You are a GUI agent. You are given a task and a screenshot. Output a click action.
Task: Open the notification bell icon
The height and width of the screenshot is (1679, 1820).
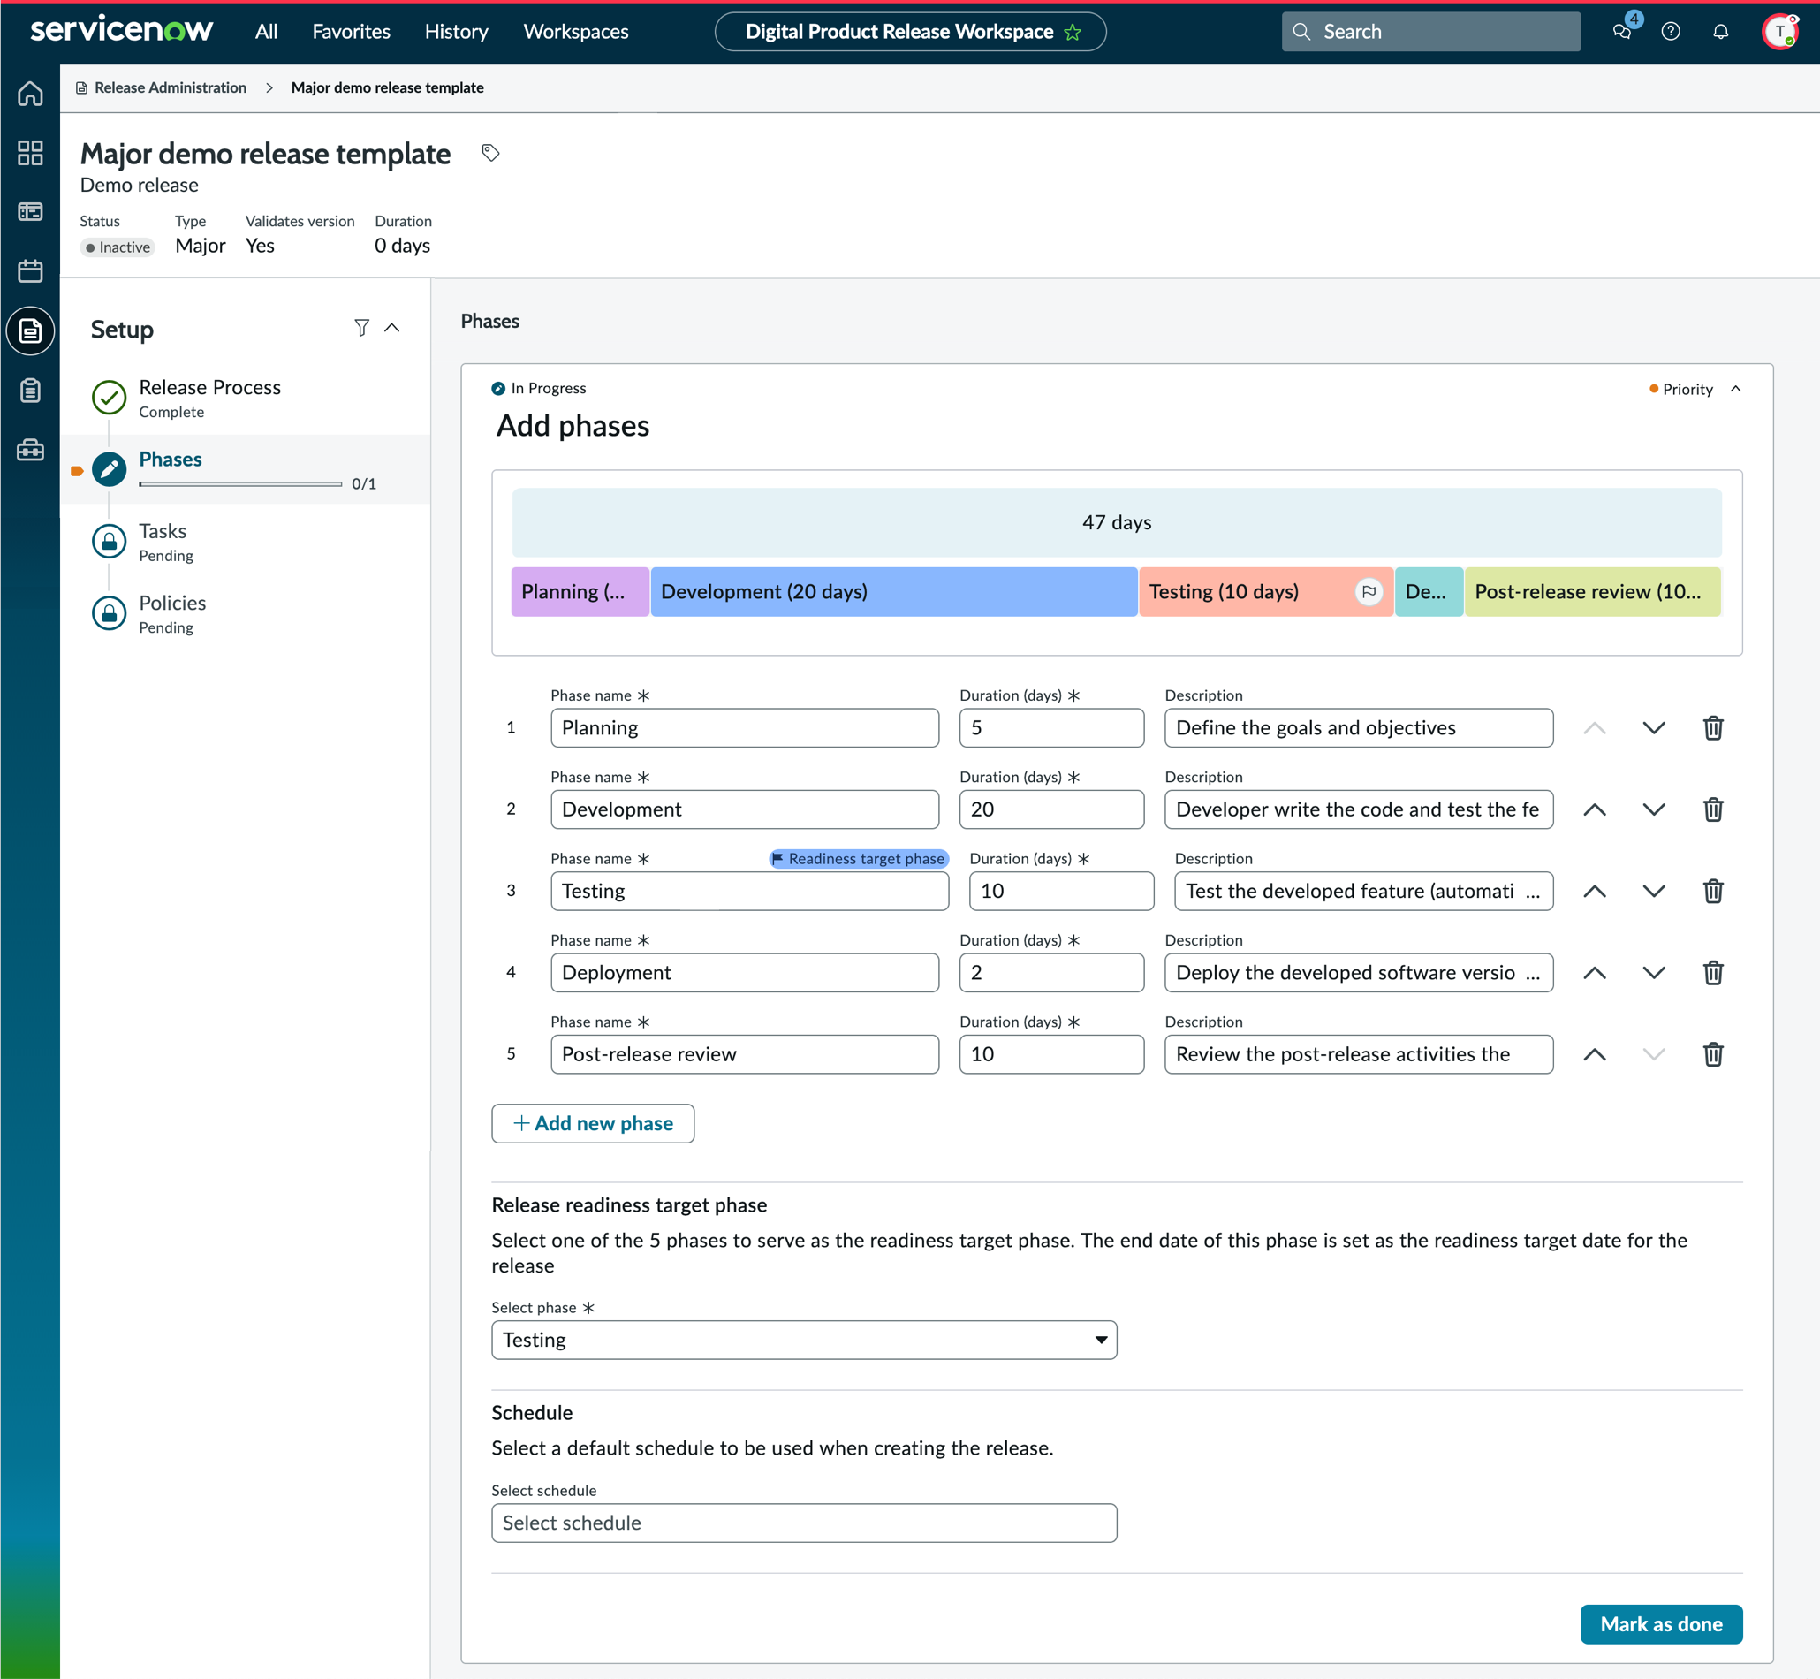click(1720, 32)
